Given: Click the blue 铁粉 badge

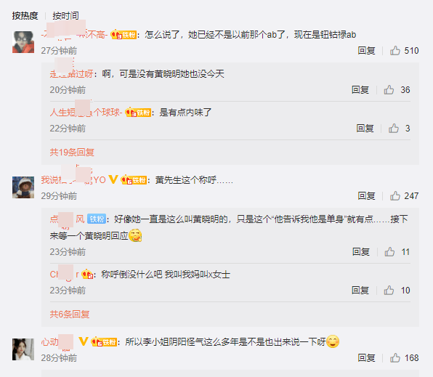Looking at the screenshot, I should (x=97, y=219).
